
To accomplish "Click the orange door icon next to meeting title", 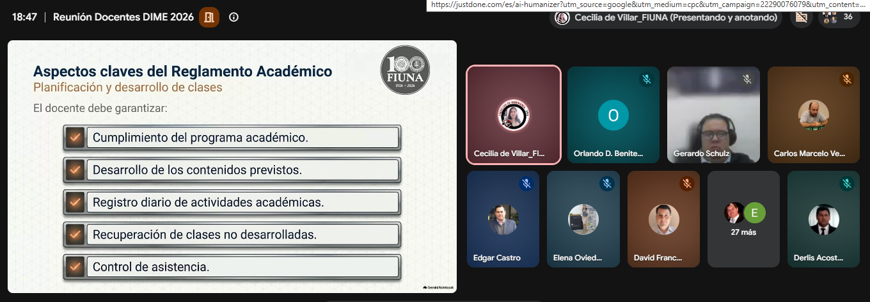I will click(209, 17).
